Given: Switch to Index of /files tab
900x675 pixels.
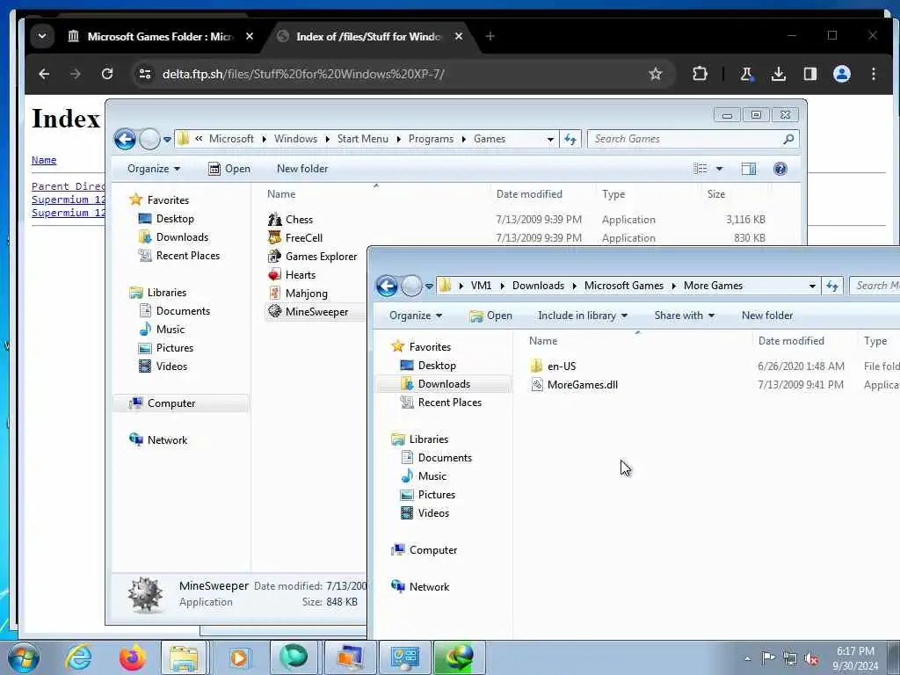Looking at the screenshot, I should tap(369, 36).
